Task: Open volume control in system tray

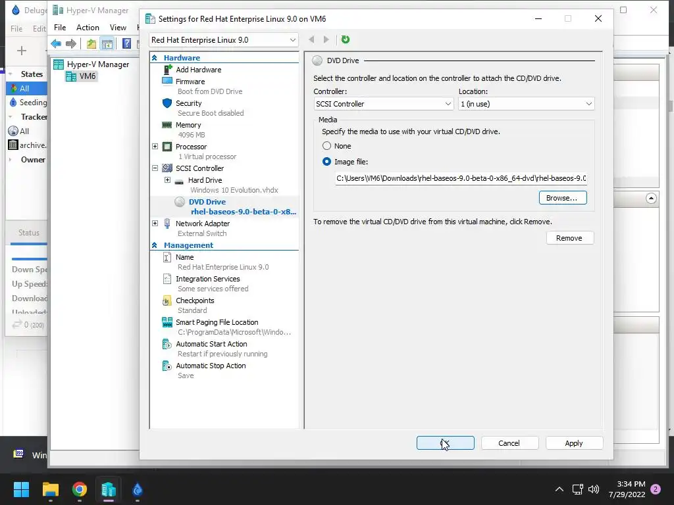Action: (594, 489)
